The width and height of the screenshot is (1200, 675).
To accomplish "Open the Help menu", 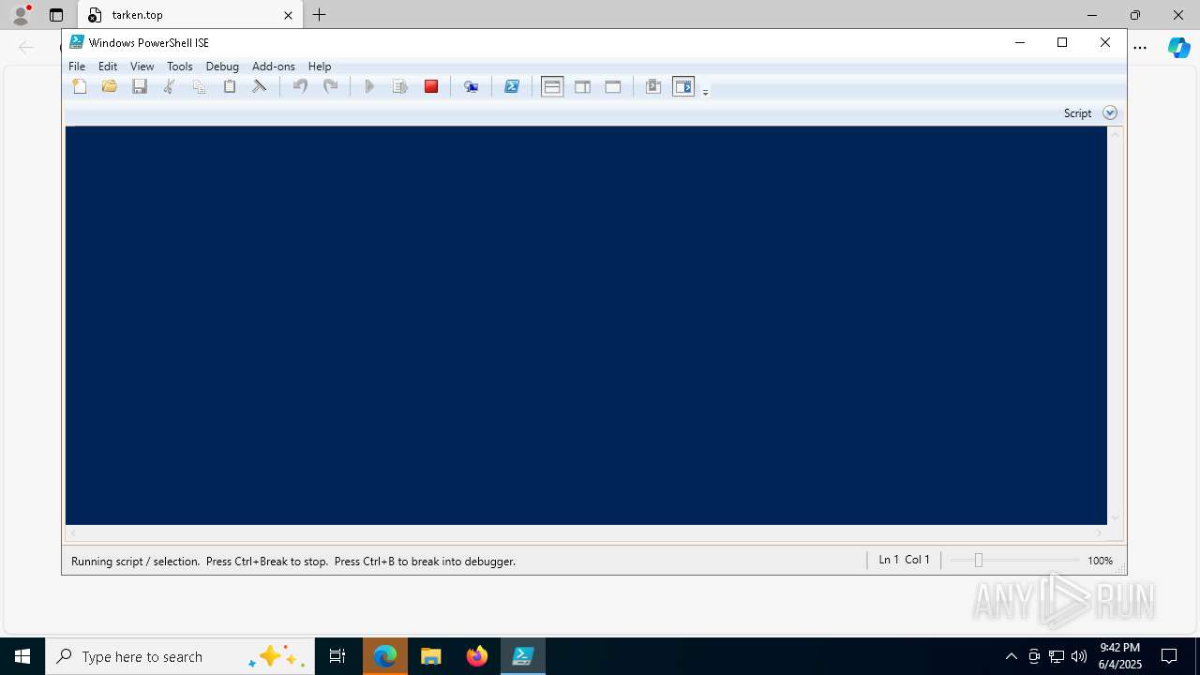I will (320, 67).
